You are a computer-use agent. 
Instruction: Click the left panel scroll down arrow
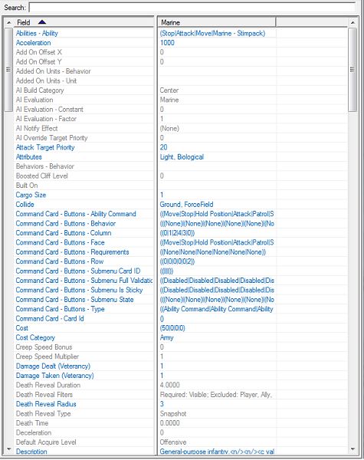tap(8, 449)
